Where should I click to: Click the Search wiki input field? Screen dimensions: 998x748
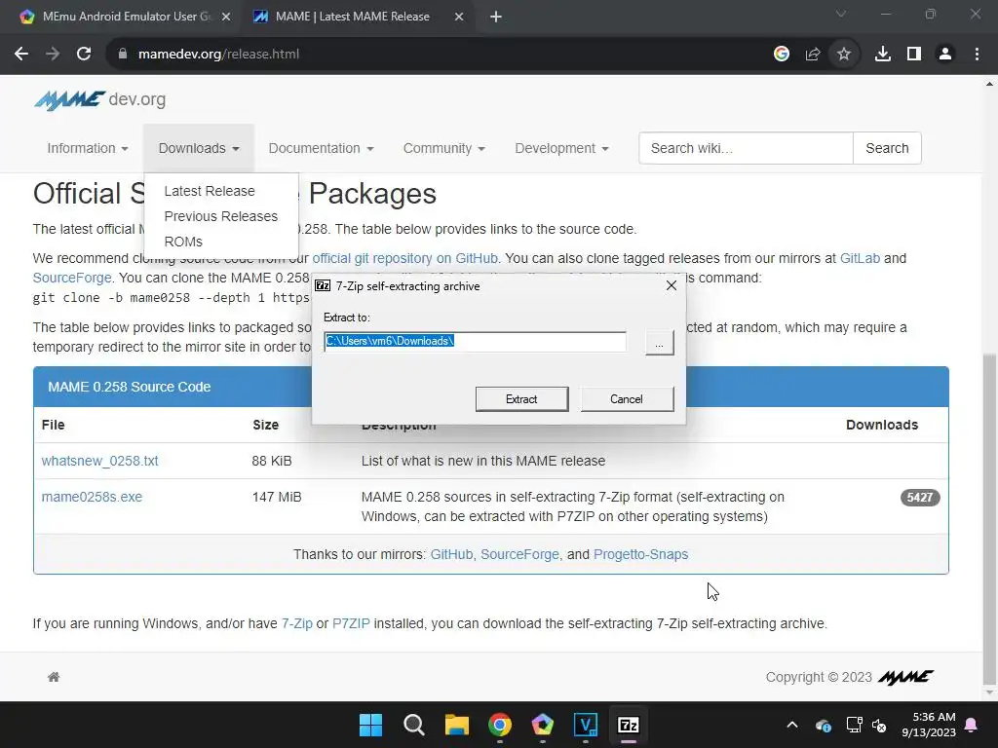(x=746, y=148)
